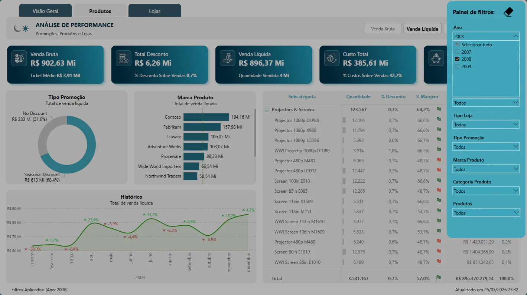Open the Tipo Loja dropdown
This screenshot has height=295, width=527.
486,125
